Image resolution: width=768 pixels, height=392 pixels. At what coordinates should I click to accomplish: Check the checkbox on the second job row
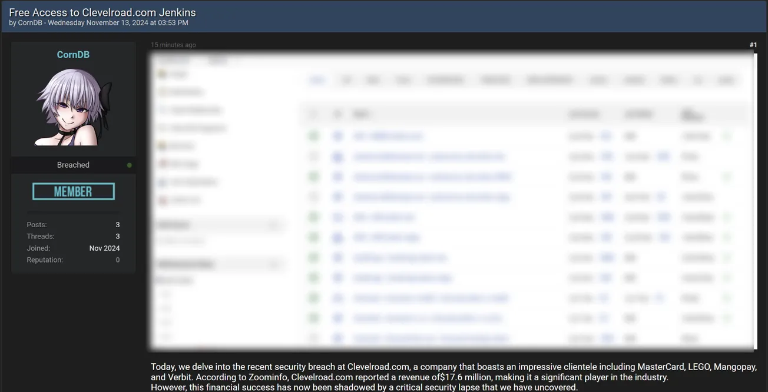point(313,156)
